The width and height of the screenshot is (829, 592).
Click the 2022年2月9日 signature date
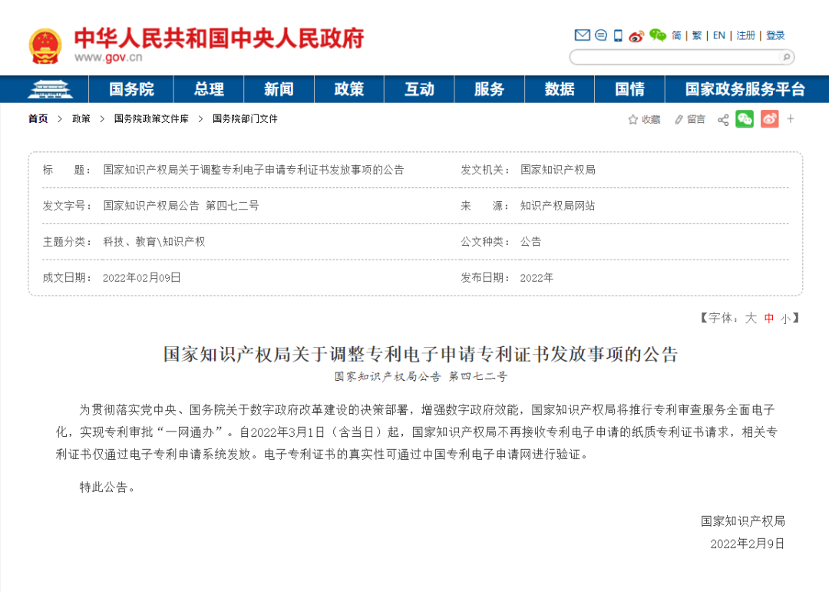tap(747, 544)
